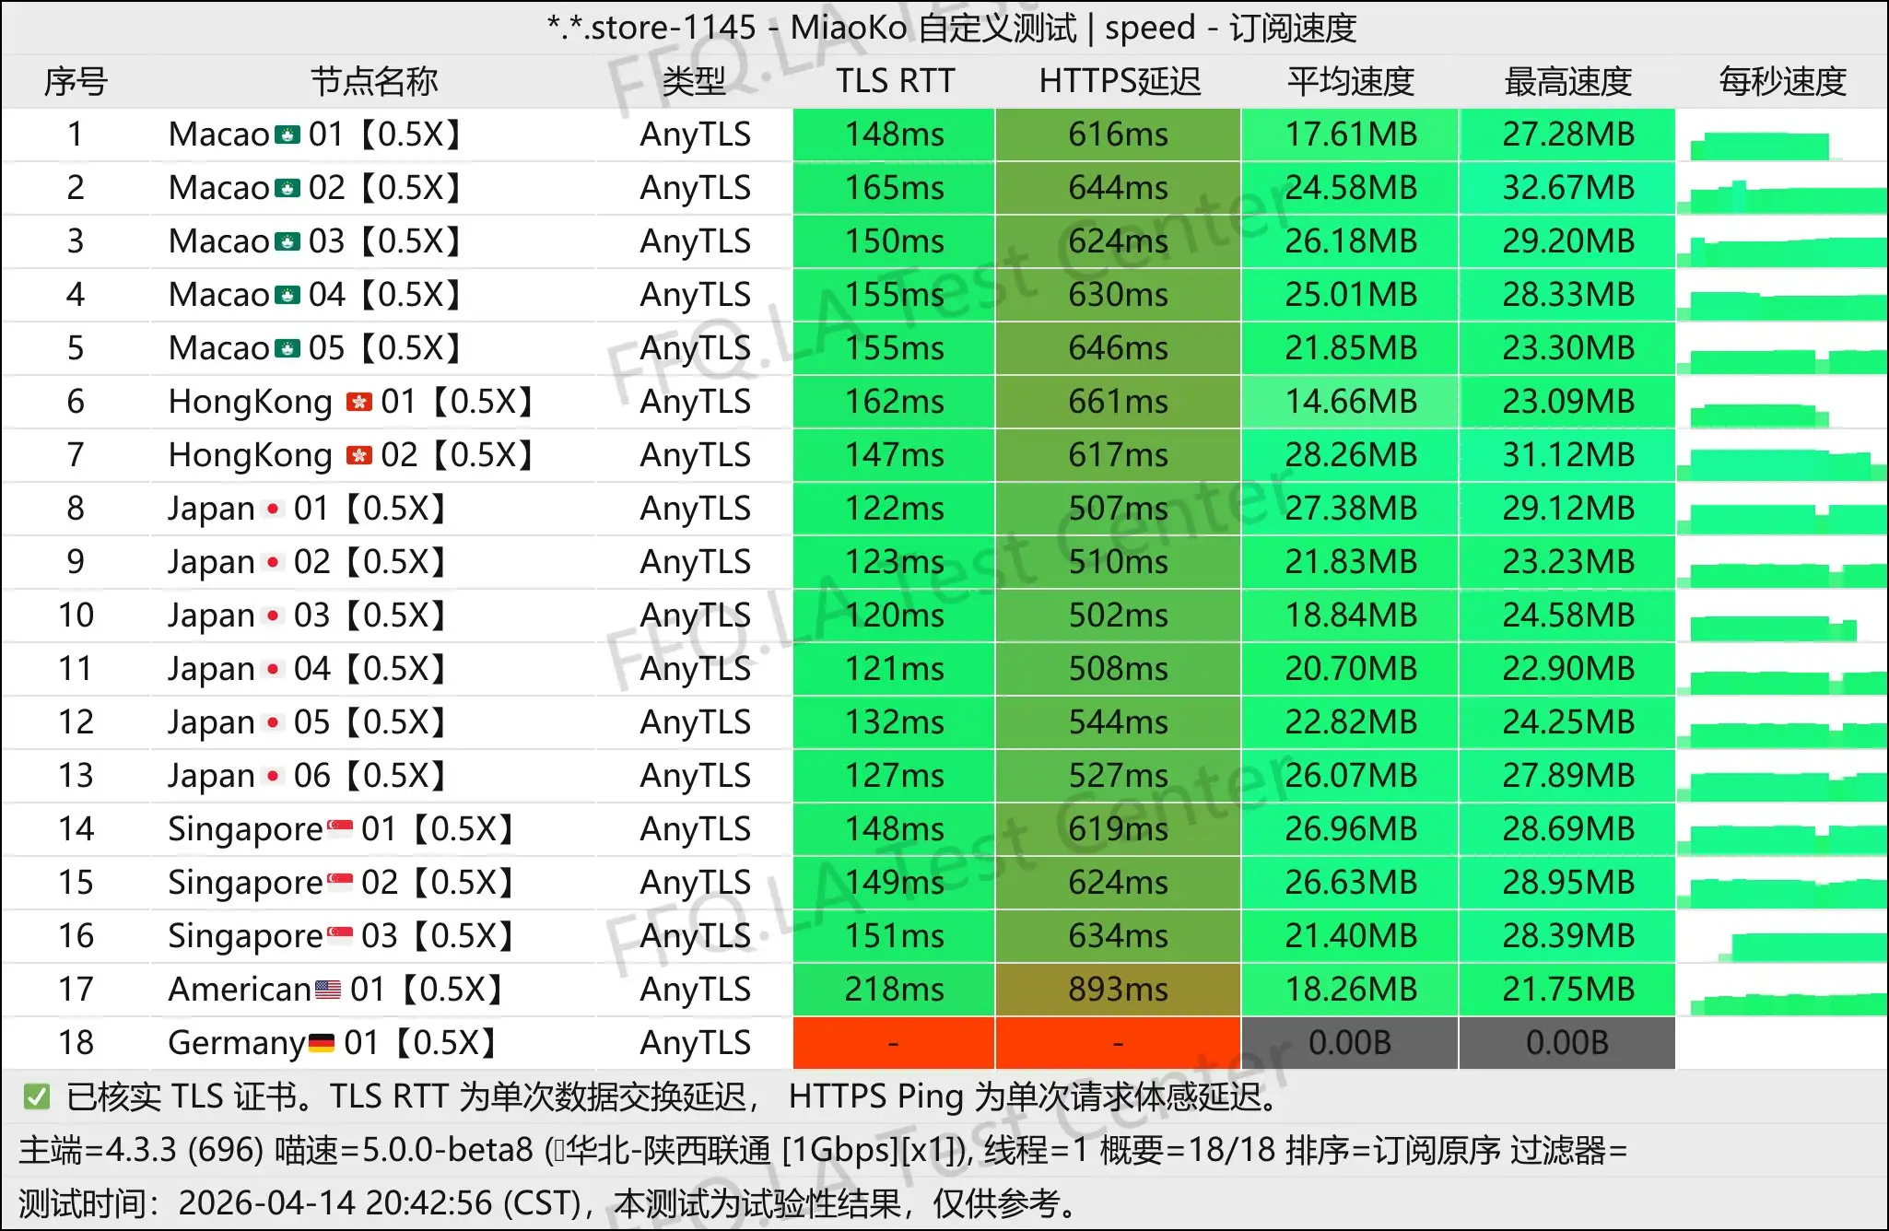The height and width of the screenshot is (1231, 1889).
Task: Click the 26.18MB average speed cell
Action: (1350, 242)
